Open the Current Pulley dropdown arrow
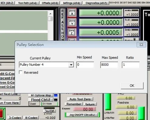The height and width of the screenshot is (120, 150). click(x=71, y=65)
